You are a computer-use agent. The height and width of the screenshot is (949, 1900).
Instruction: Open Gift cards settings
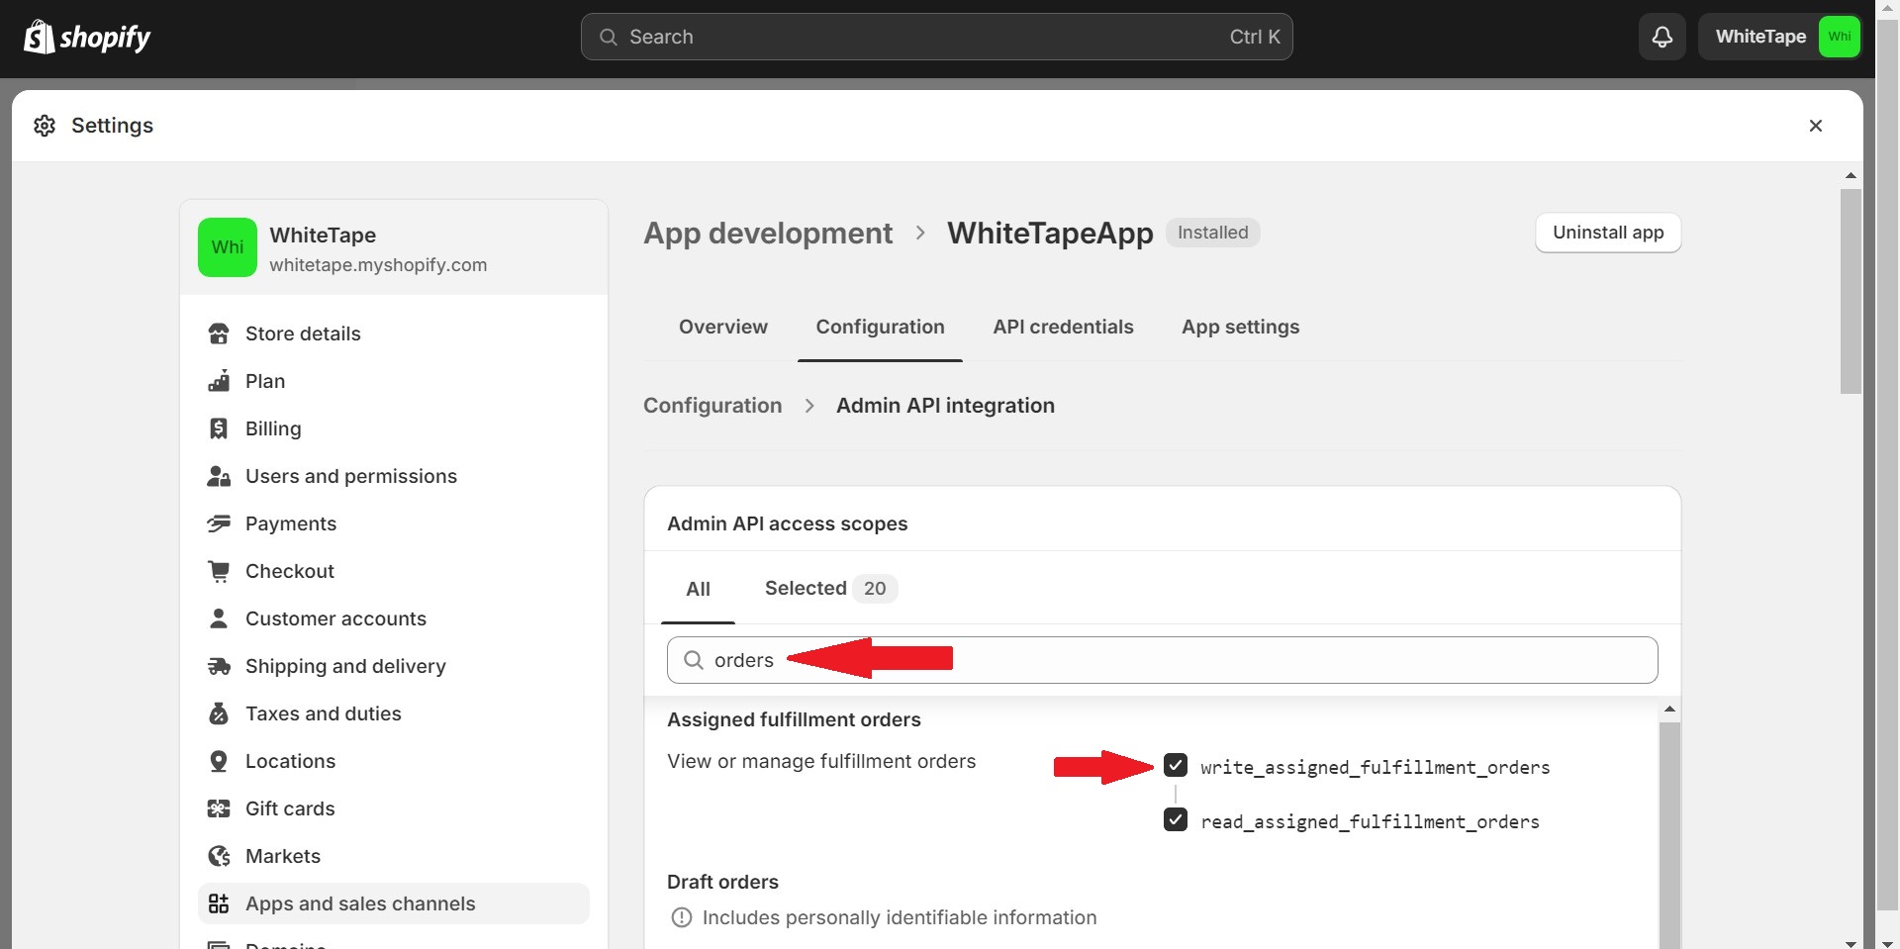click(x=394, y=808)
